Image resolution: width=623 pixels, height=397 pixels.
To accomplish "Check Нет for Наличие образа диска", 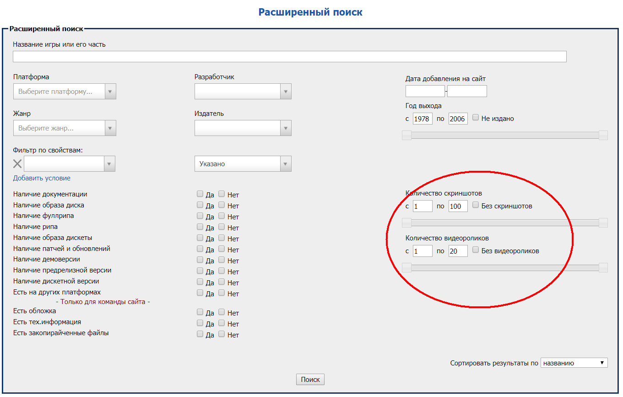I will coord(222,205).
